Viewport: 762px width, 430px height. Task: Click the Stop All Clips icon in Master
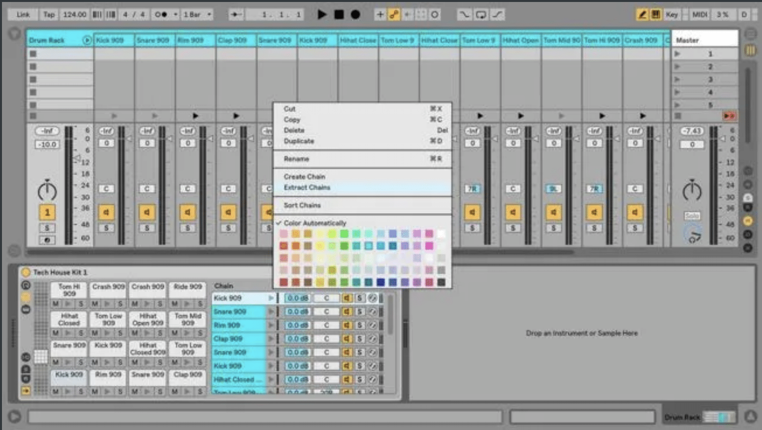click(x=678, y=116)
